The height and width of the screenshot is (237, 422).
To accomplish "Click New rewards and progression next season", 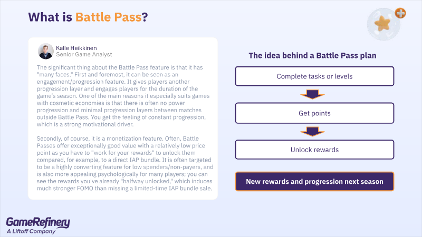I will point(314,182).
